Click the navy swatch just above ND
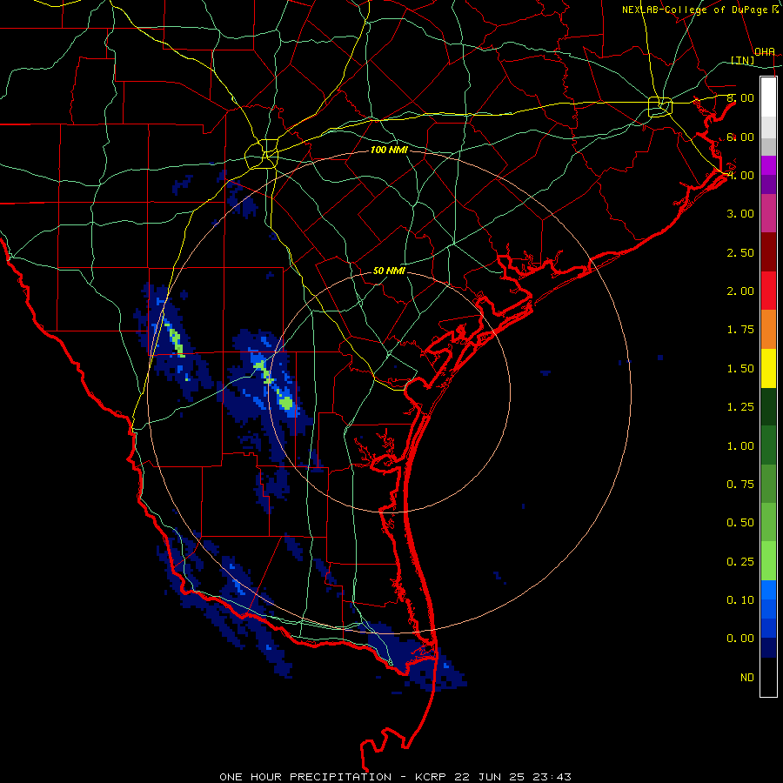This screenshot has width=783, height=783. (768, 648)
